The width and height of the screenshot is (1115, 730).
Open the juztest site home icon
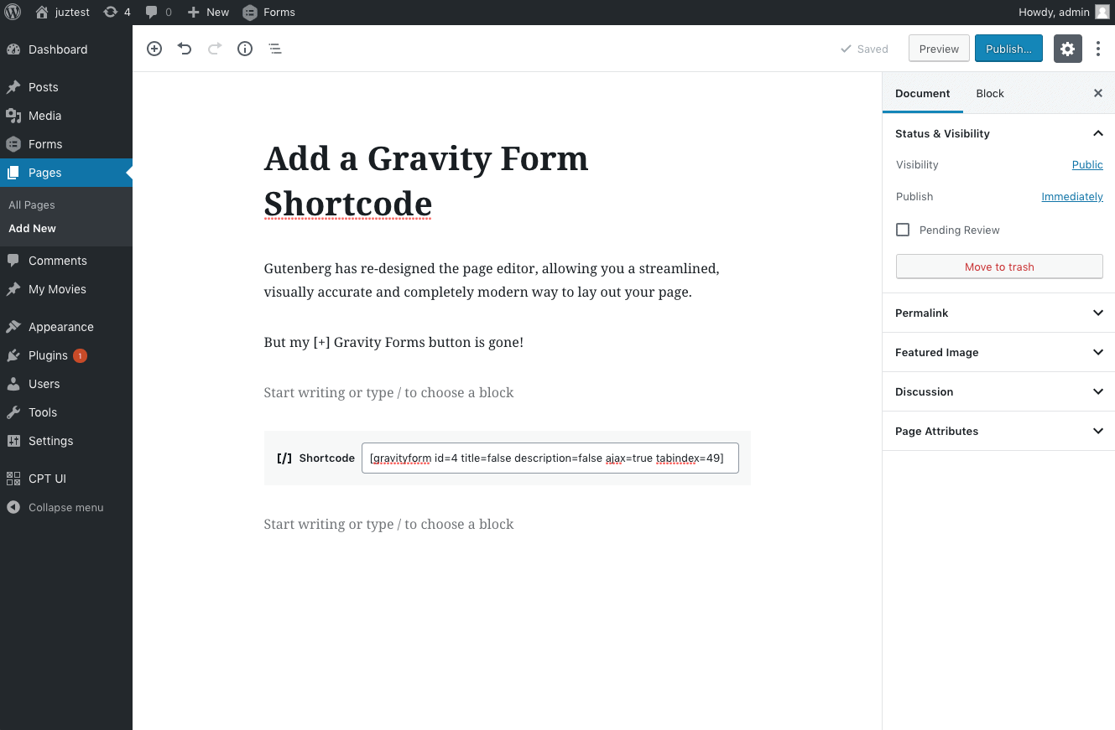coord(42,13)
